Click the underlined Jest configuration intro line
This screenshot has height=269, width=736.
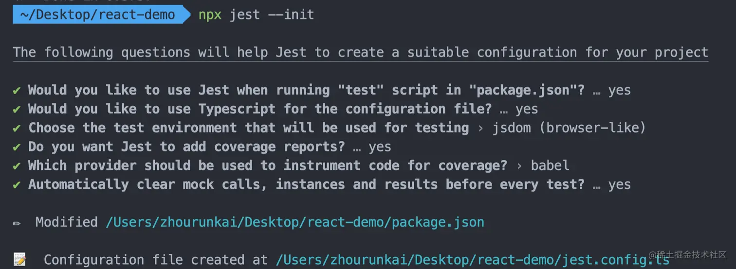(x=361, y=52)
